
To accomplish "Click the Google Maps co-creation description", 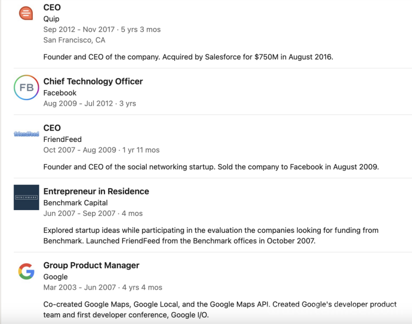I will [x=220, y=310].
